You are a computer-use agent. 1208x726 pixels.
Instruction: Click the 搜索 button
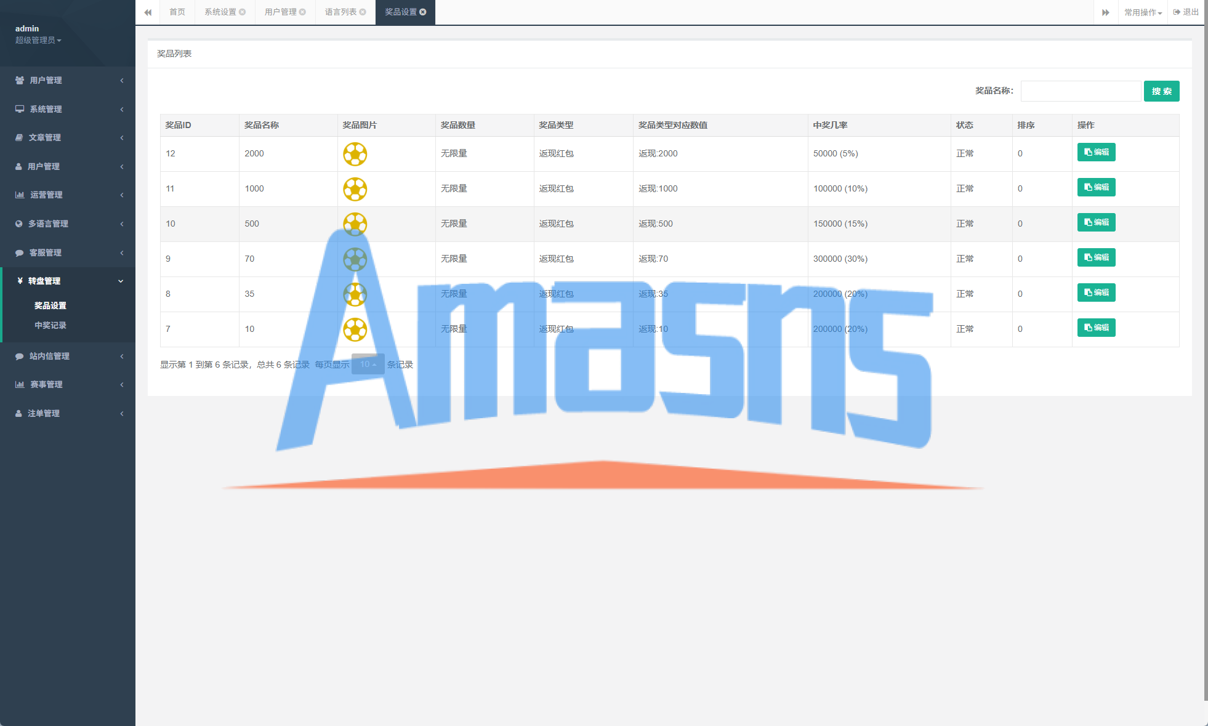pos(1161,91)
